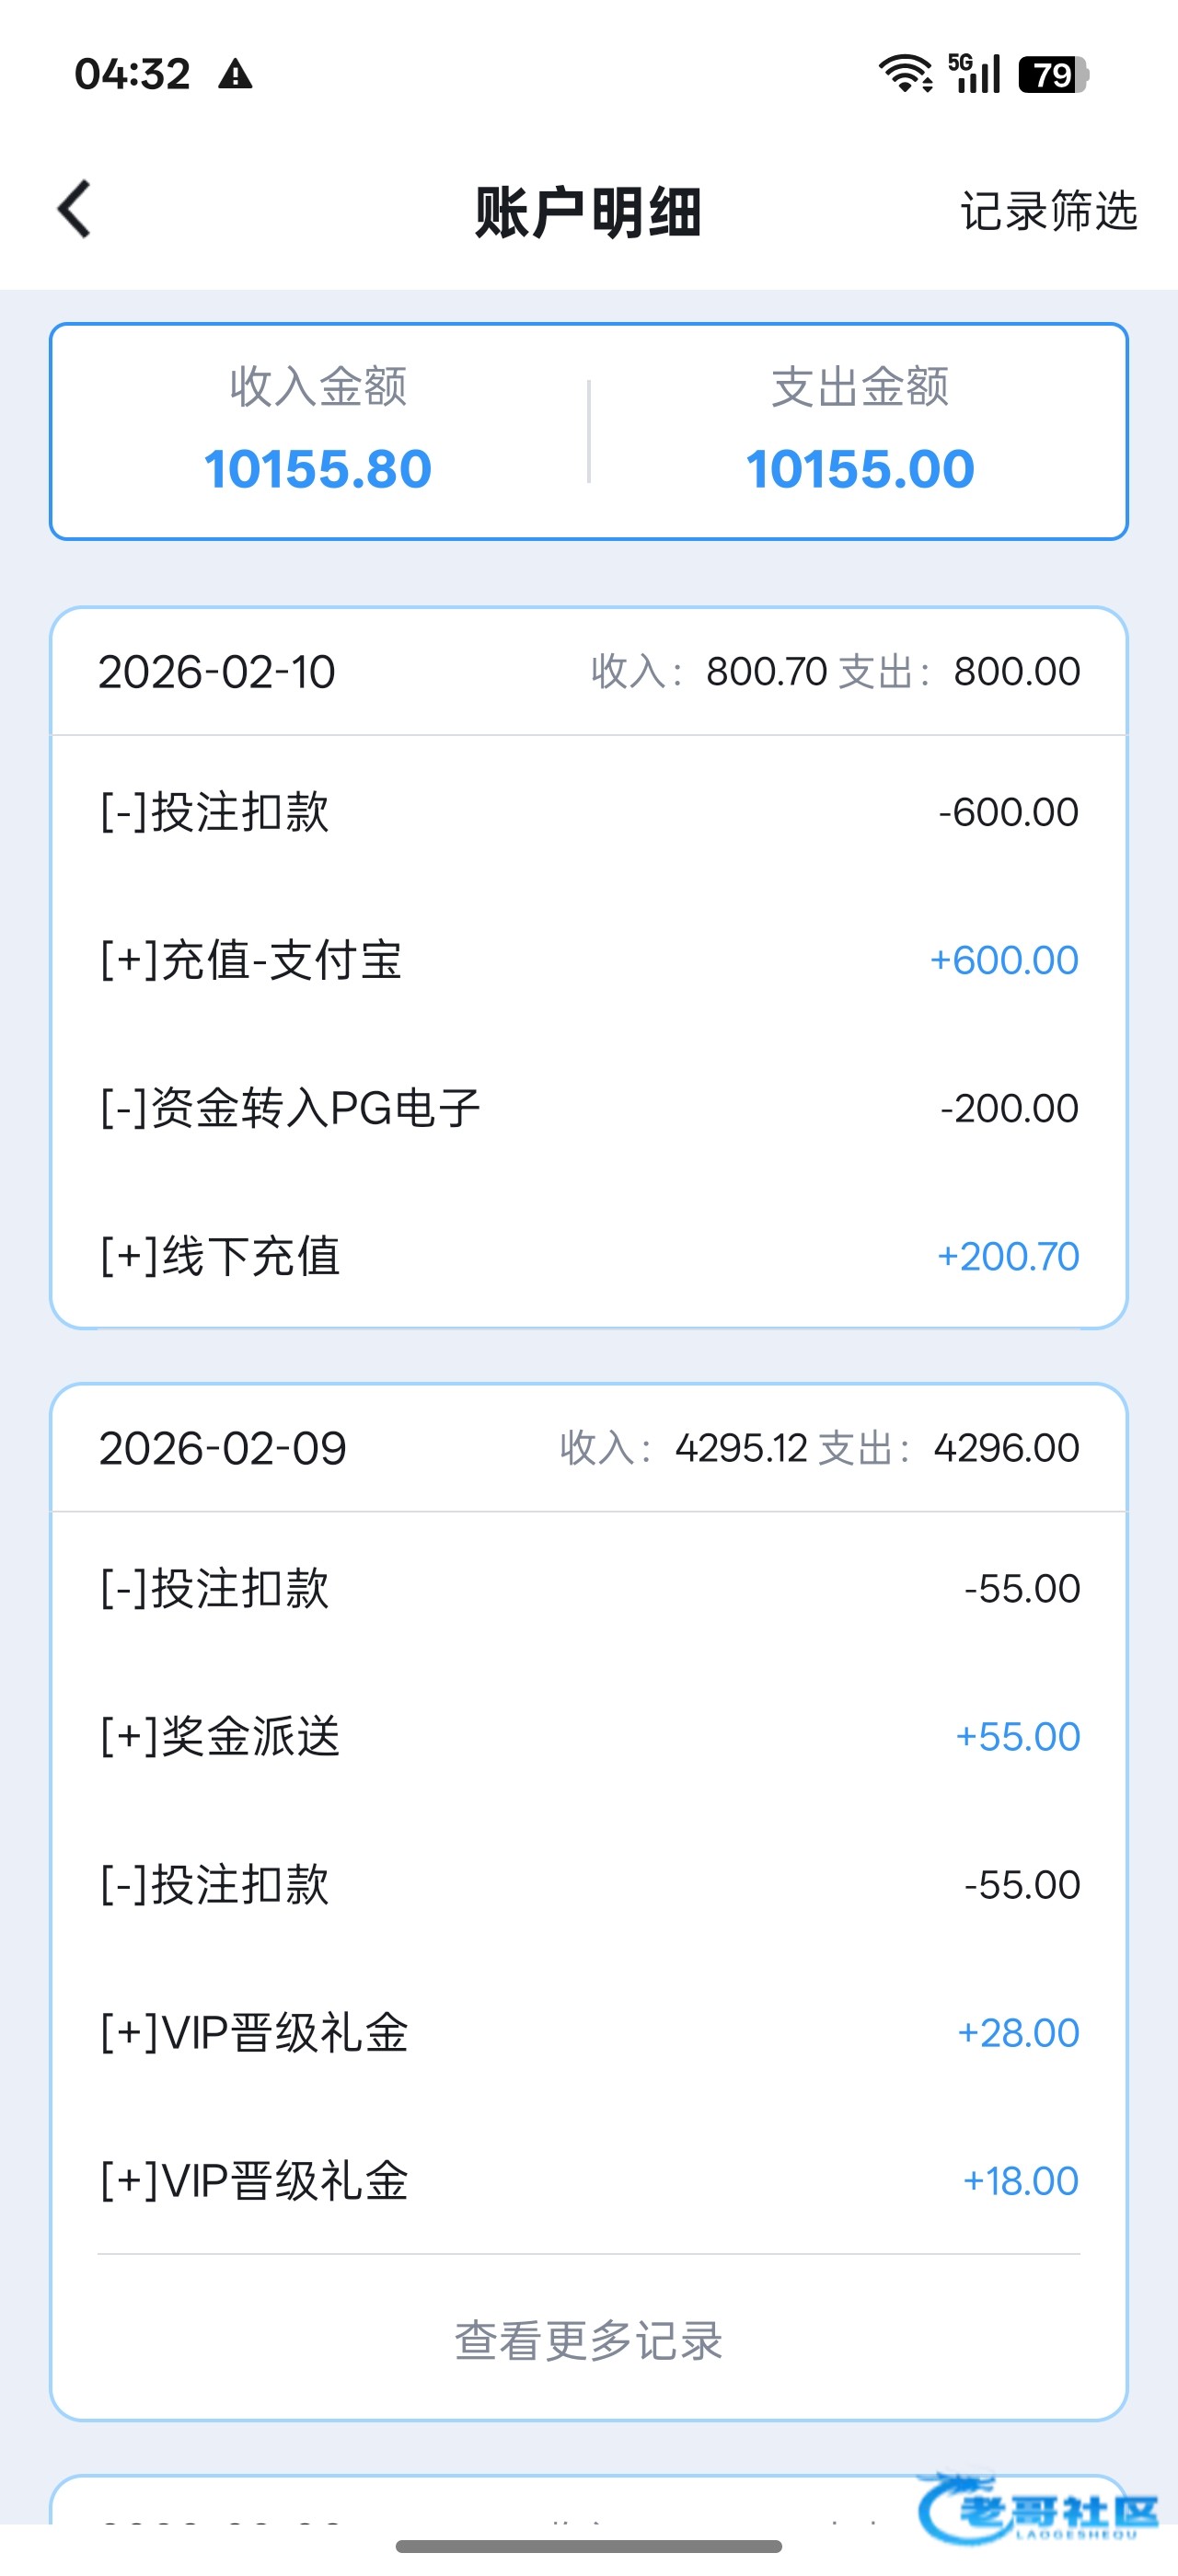This screenshot has height=2576, width=1178.
Task: Expand 查看更多记录 to view more records
Action: click(589, 2341)
